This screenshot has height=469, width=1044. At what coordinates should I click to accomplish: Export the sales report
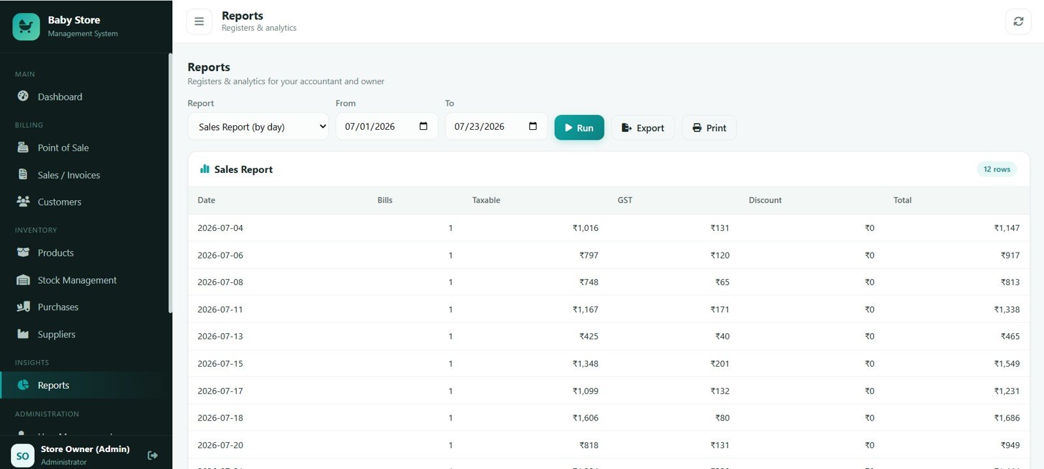pos(643,128)
